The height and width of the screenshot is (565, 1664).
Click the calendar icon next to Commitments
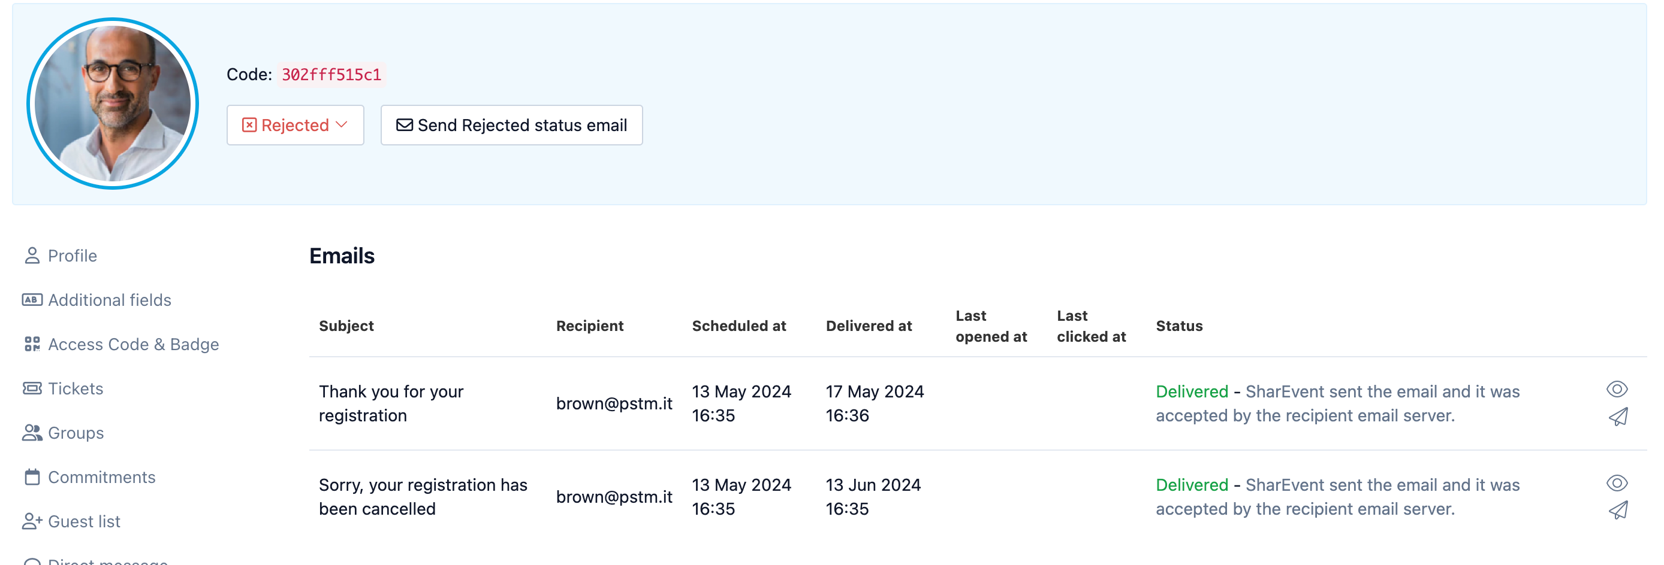tap(32, 477)
